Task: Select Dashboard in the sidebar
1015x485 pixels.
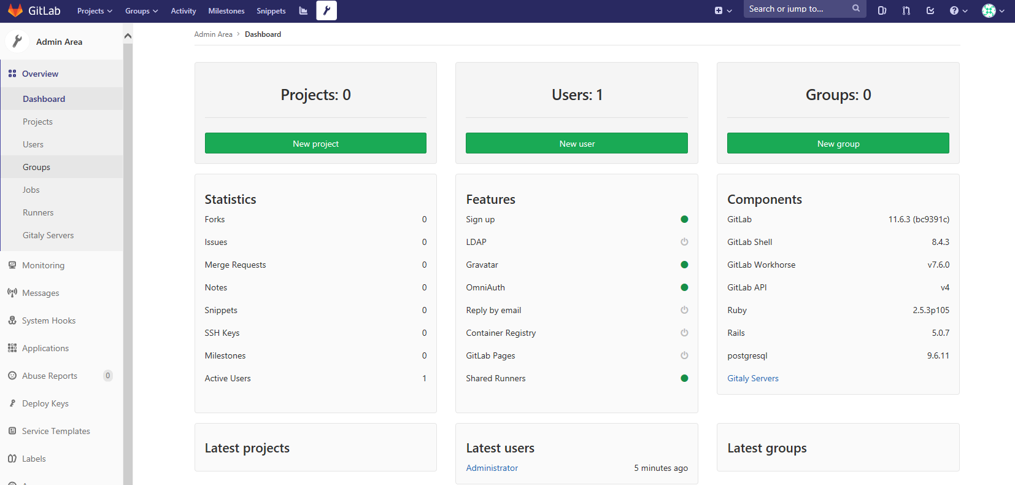Action: point(62,99)
